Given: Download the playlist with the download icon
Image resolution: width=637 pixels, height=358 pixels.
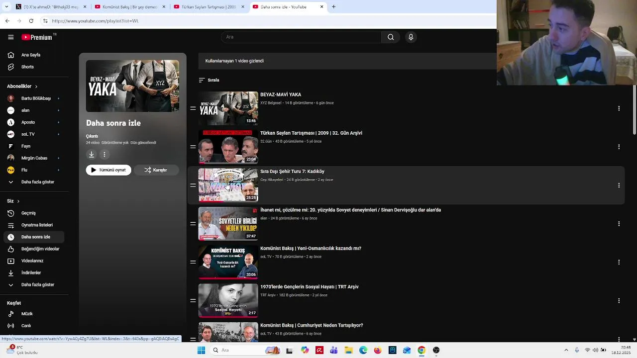Looking at the screenshot, I should pyautogui.click(x=92, y=155).
